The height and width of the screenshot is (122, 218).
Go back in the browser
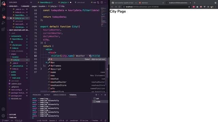point(112,7)
